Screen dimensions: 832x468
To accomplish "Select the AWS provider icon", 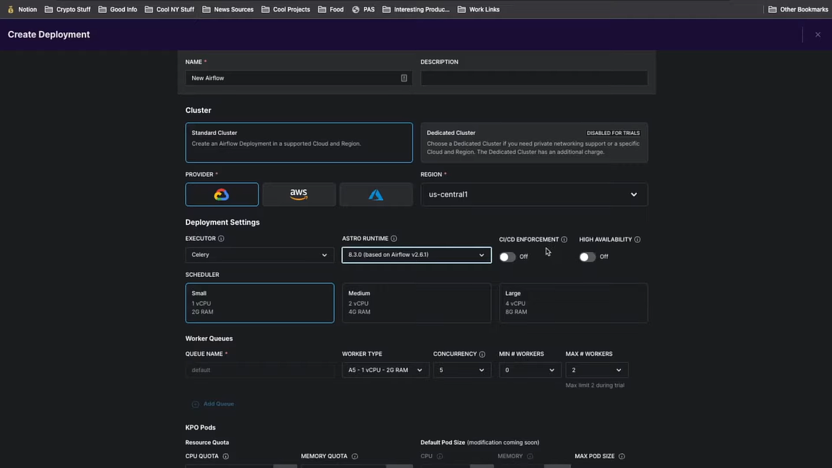I will point(299,195).
